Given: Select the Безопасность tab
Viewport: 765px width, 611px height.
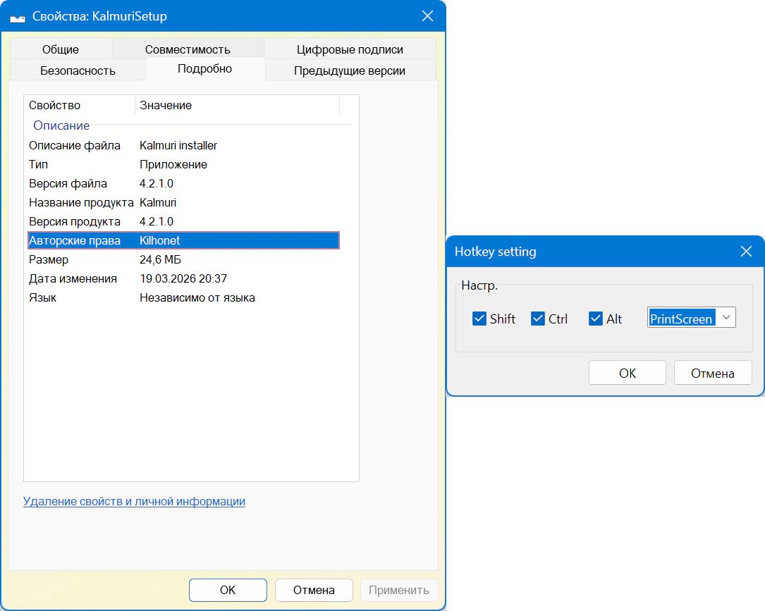Looking at the screenshot, I should coord(78,70).
